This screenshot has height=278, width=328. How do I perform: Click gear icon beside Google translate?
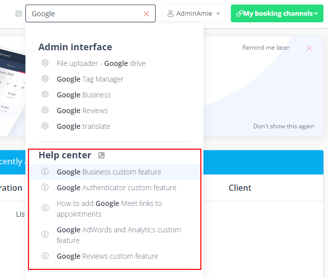[45, 126]
